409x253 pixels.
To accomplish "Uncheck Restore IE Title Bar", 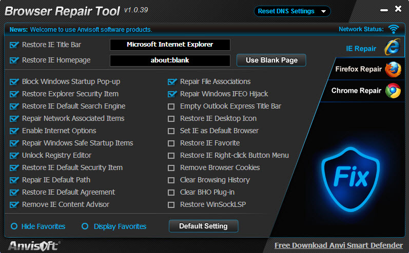I will [14, 45].
